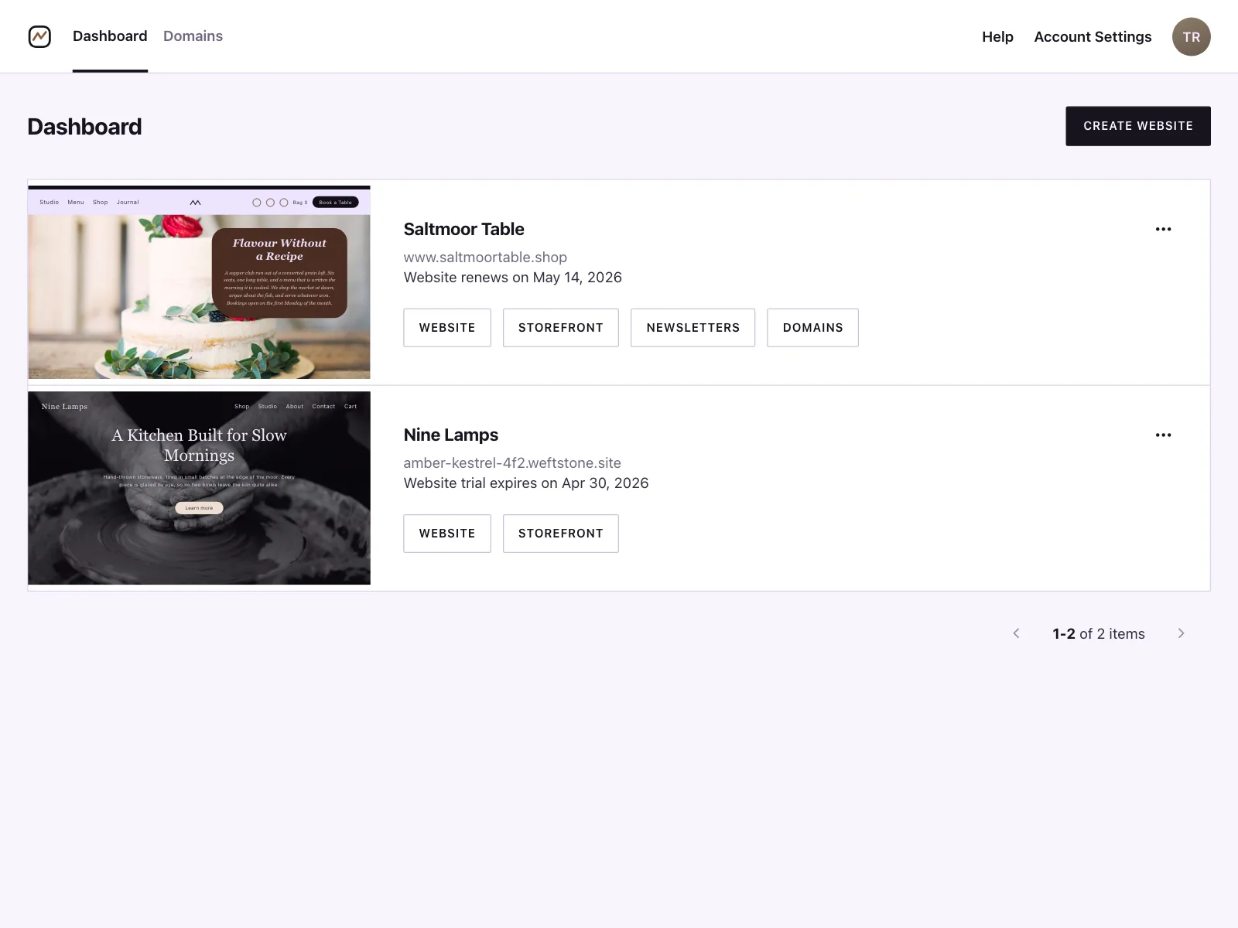Go to next page of items
Screen dimensions: 1238x928
pos(1181,633)
